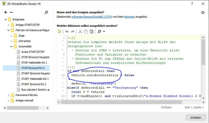The height and width of the screenshot is (123, 209).
Task: Select the Panorama-Fahrten folder label
Action: 26,95
